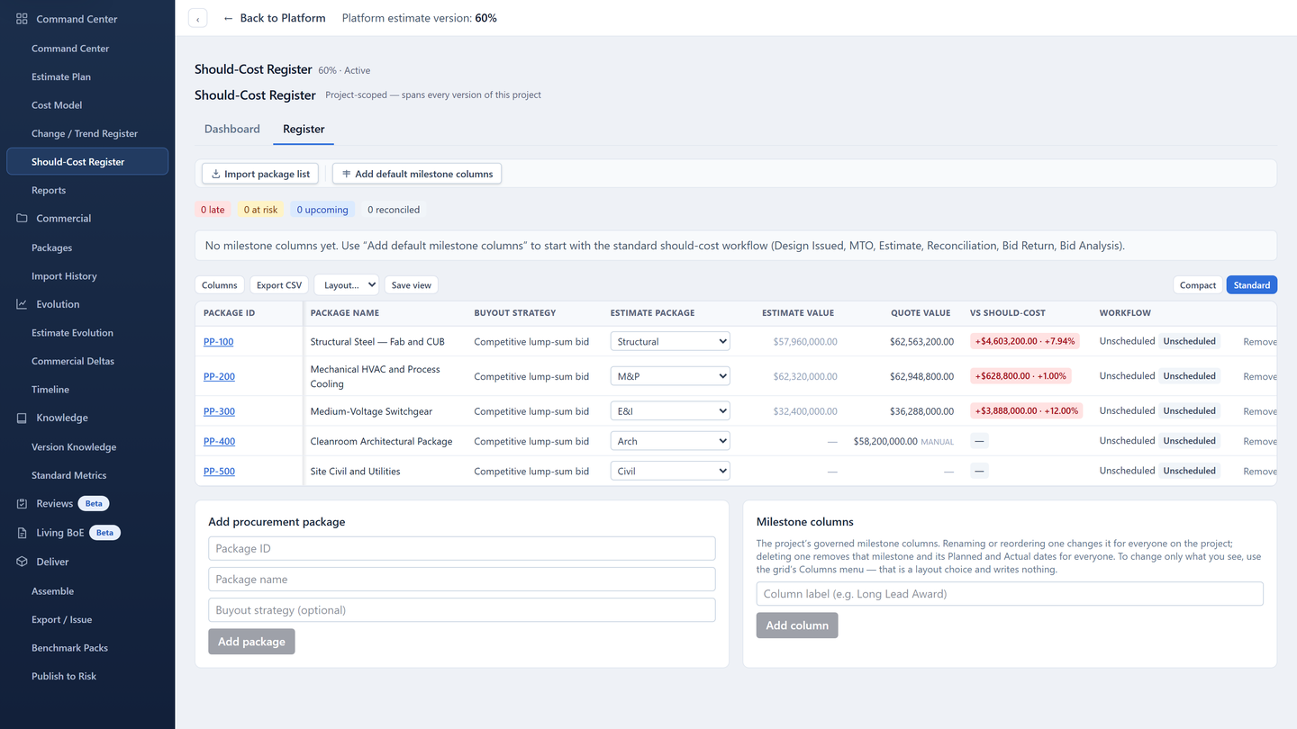Click the 0 late status badge
1297x729 pixels.
tap(213, 210)
